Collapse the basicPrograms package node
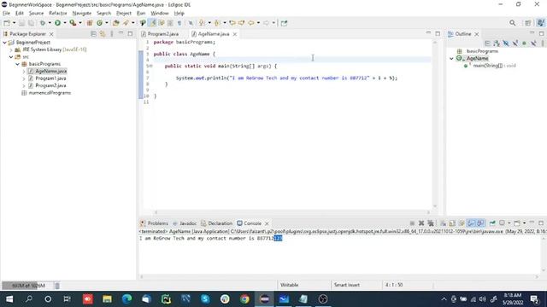This screenshot has height=307, width=547. 17,64
